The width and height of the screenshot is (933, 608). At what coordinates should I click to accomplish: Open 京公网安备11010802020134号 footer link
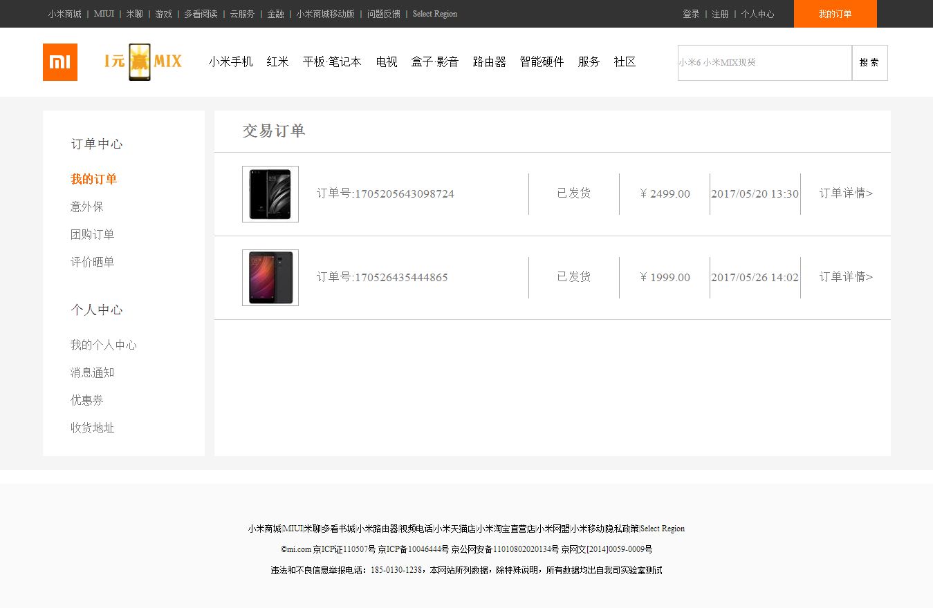point(505,549)
